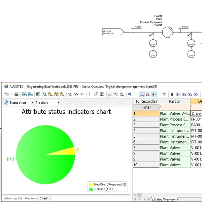
Task: Open the Pie chart type dropdown
Action: [x=58, y=103]
